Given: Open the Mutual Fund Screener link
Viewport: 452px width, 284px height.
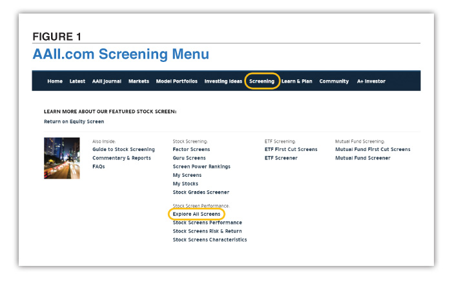Looking at the screenshot, I should (363, 158).
